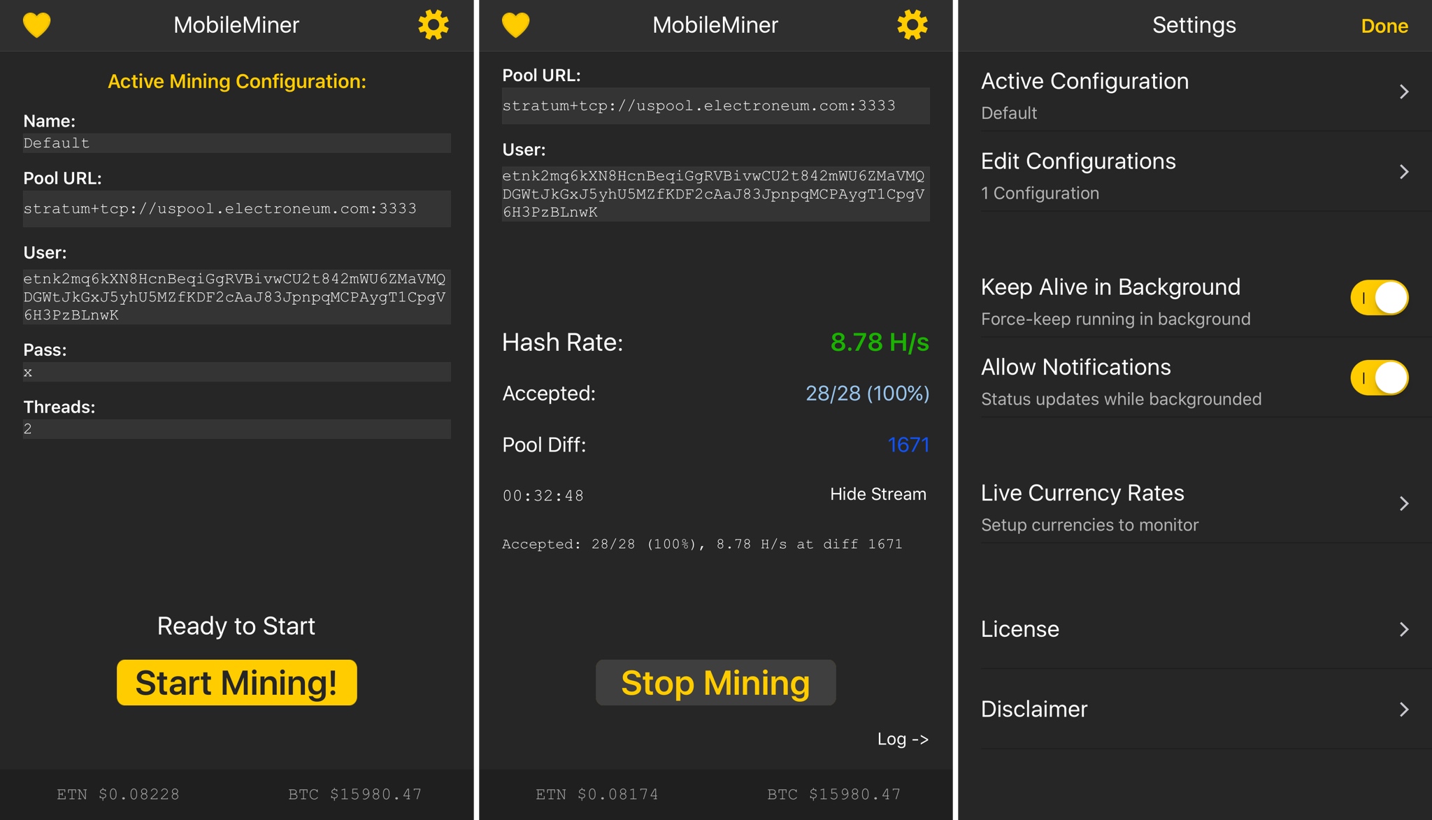The height and width of the screenshot is (820, 1432).
Task: Open MobileMiner settings gear icon
Action: (x=433, y=26)
